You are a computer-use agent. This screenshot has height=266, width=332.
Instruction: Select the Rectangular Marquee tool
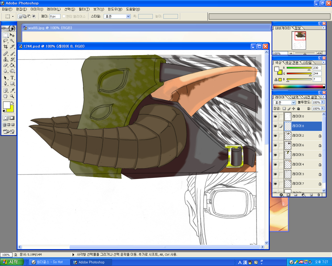[5, 35]
